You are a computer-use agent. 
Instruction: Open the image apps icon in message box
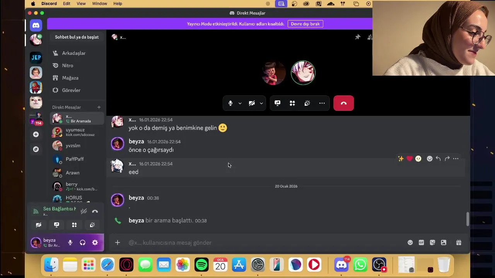(444, 242)
